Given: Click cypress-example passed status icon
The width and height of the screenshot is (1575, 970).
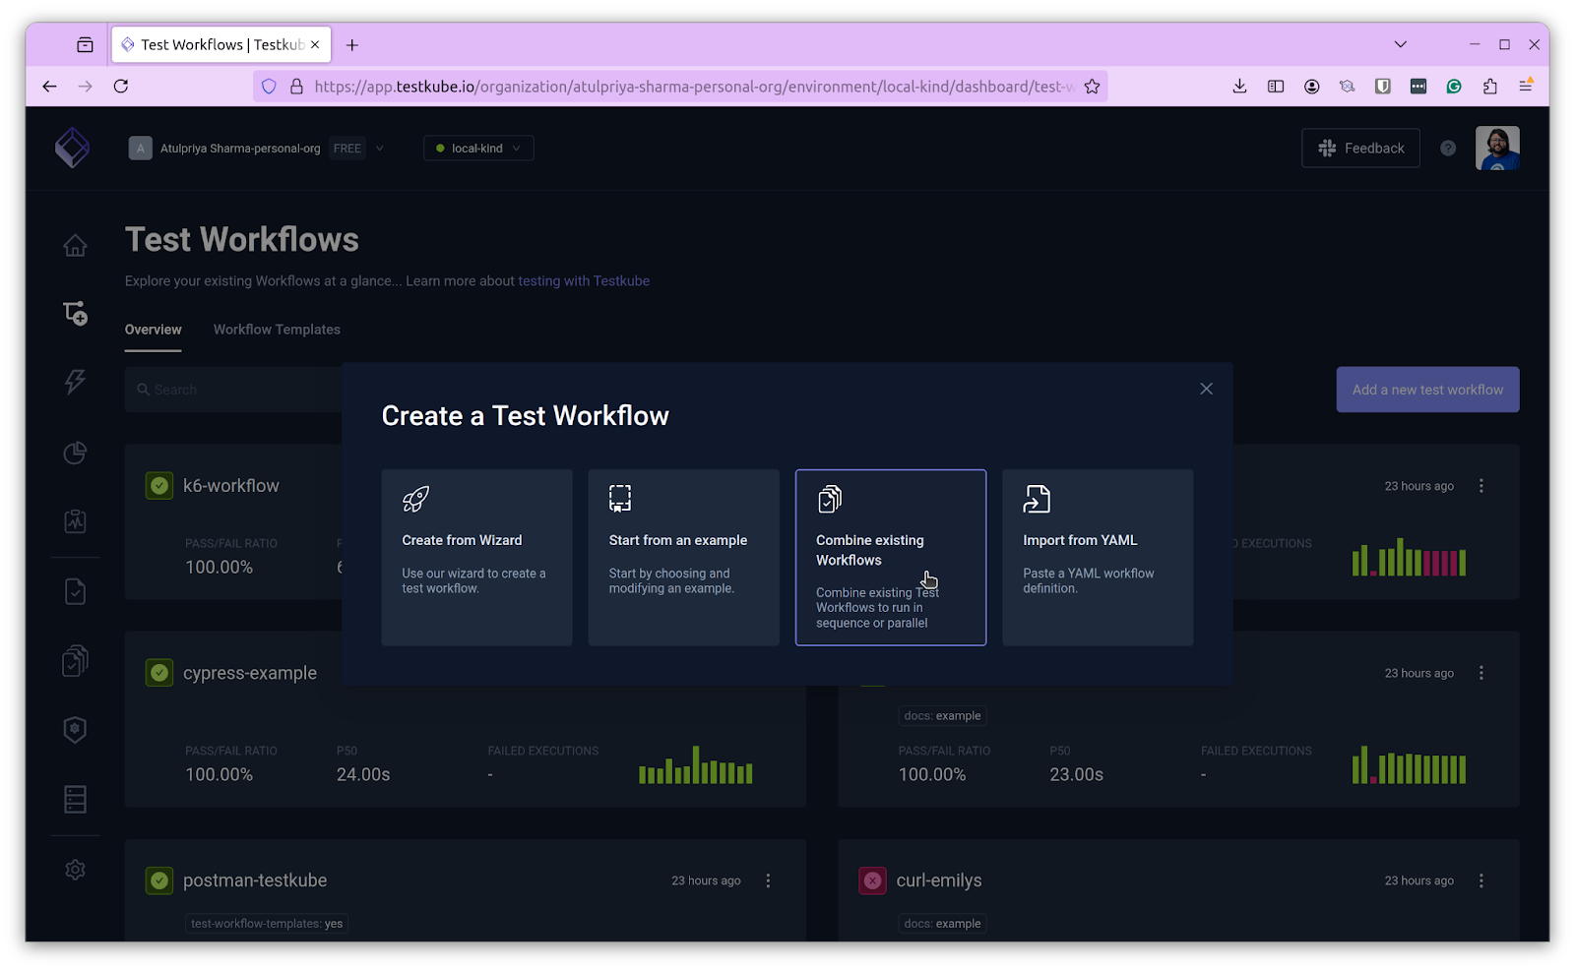Looking at the screenshot, I should point(159,673).
